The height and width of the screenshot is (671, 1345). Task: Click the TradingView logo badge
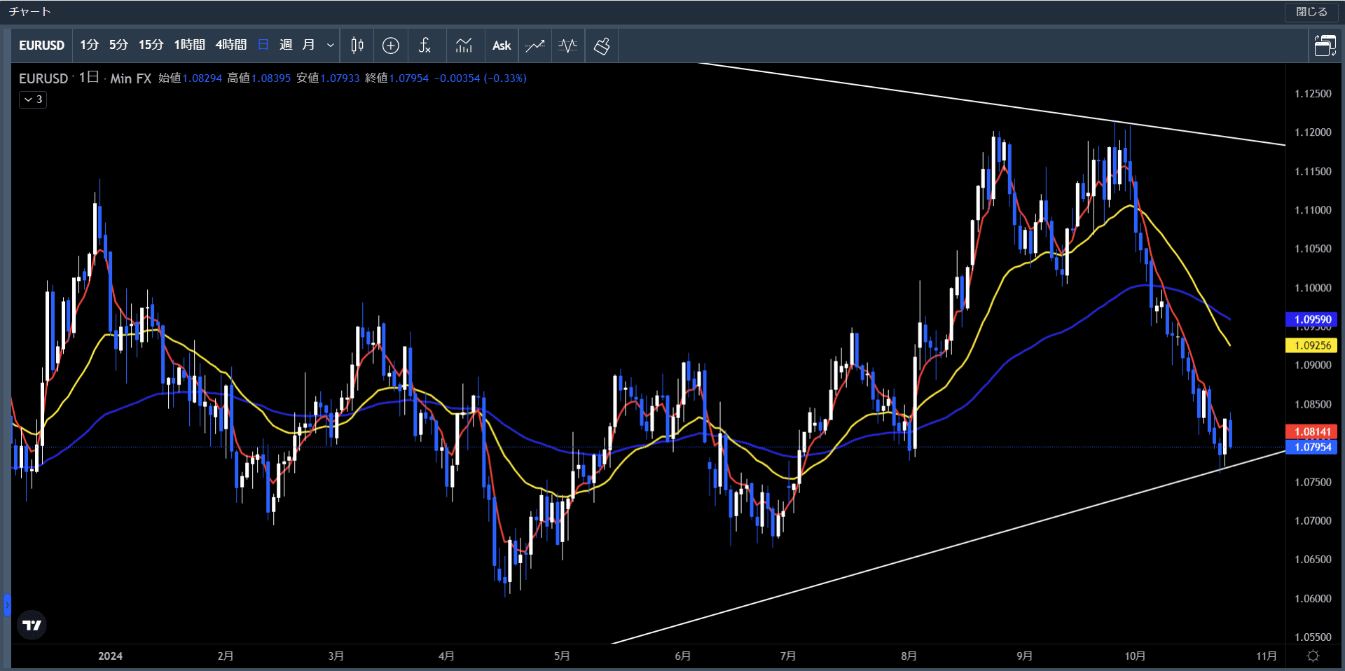point(32,625)
